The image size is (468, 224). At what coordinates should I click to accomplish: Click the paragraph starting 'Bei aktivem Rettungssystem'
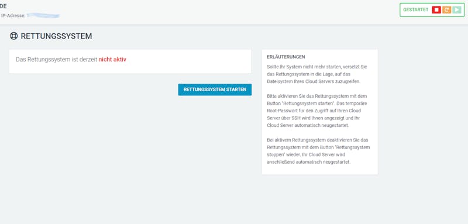click(318, 151)
